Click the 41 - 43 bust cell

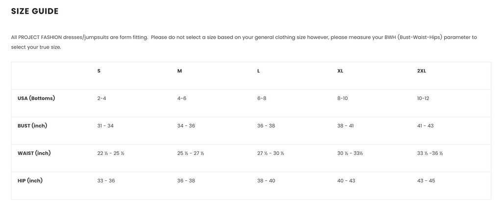426,126
